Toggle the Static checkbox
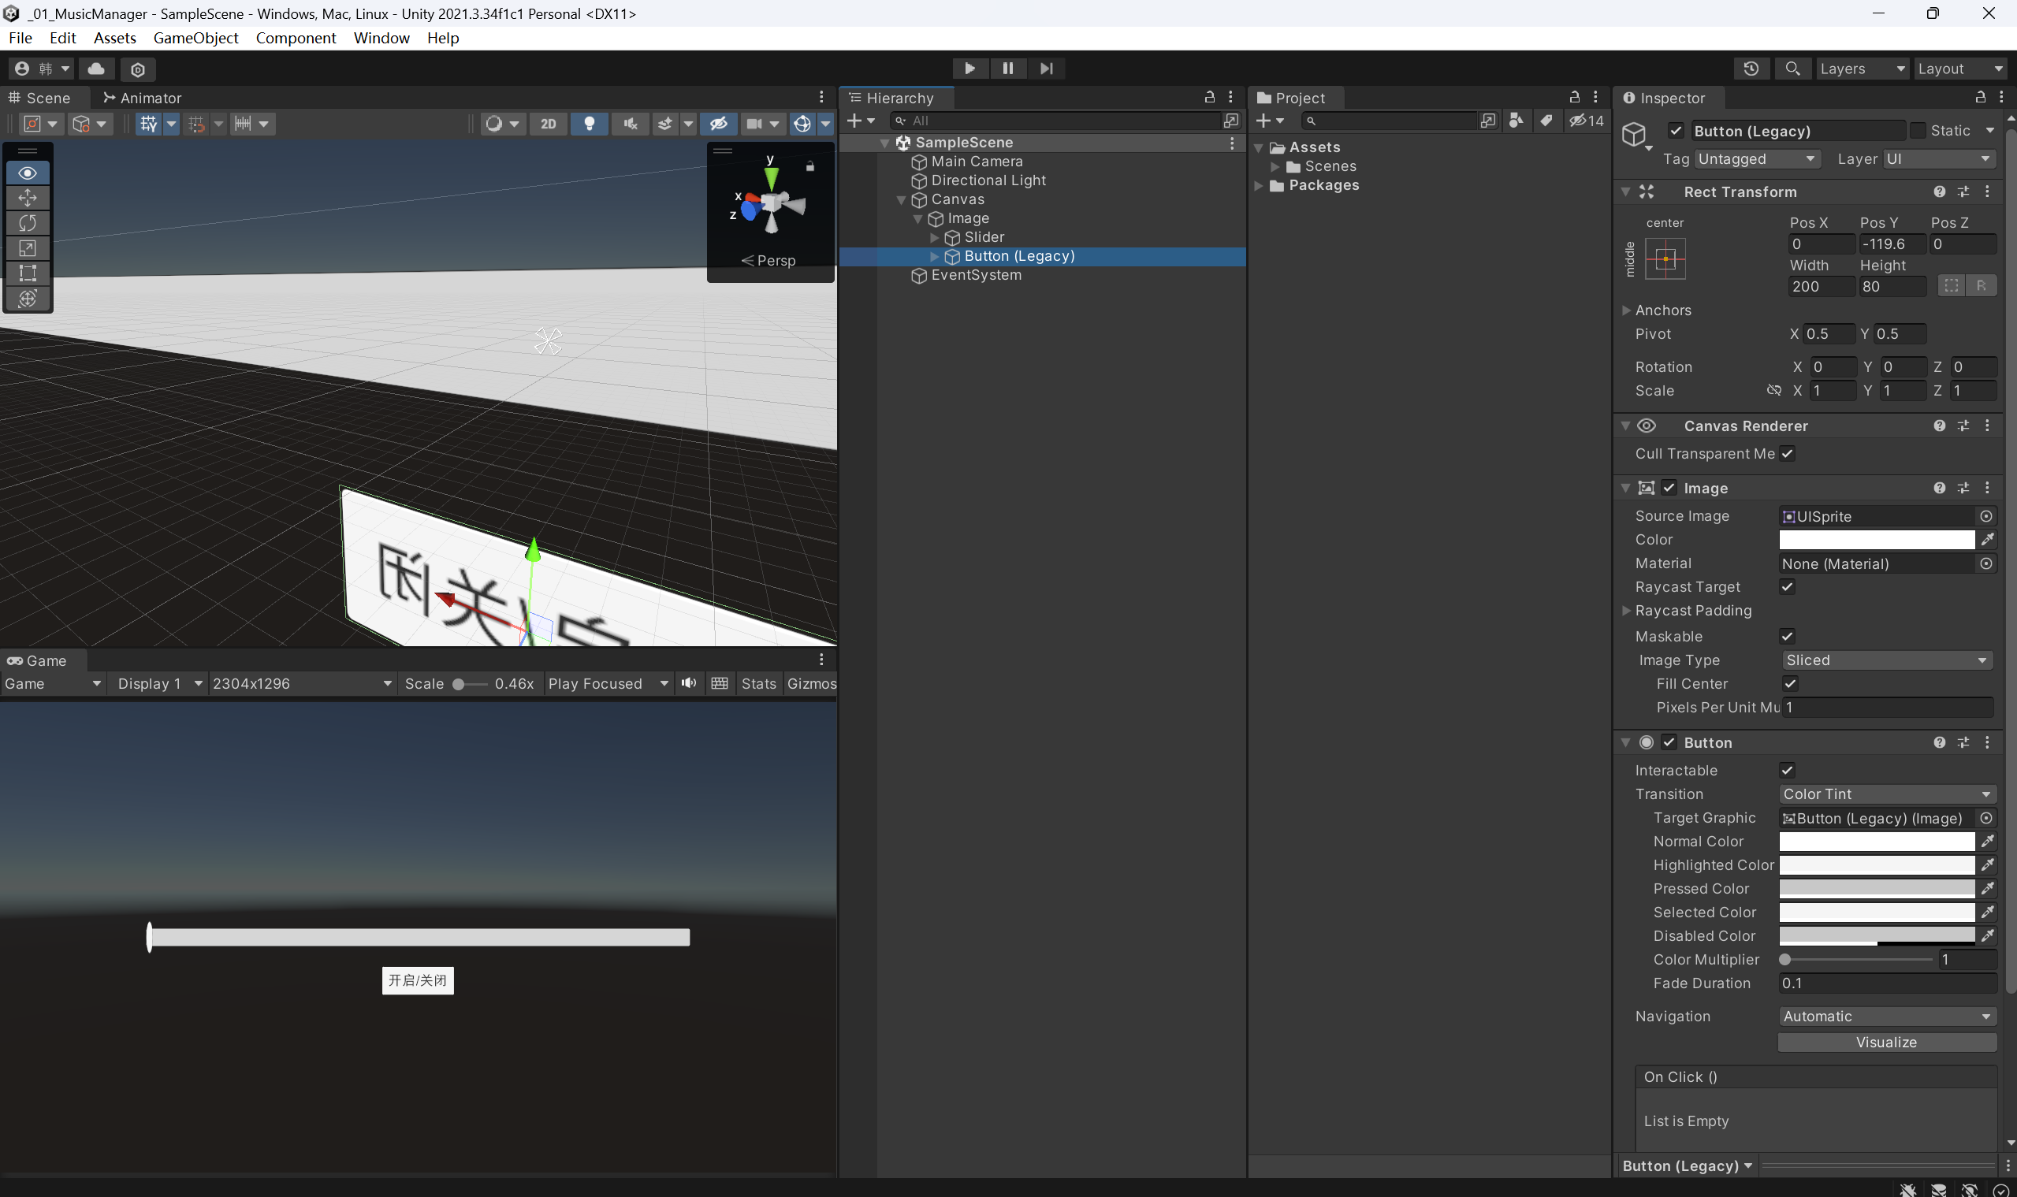 pyautogui.click(x=1918, y=131)
